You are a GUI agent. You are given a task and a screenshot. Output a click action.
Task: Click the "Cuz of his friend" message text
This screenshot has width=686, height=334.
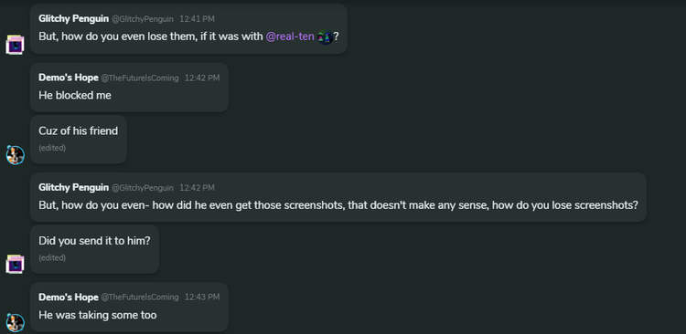pos(79,131)
